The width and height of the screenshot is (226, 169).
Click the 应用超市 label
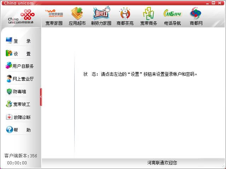77,23
